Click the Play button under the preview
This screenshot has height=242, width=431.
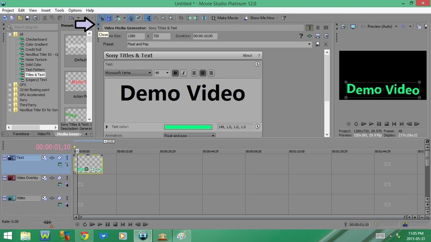(x=371, y=124)
